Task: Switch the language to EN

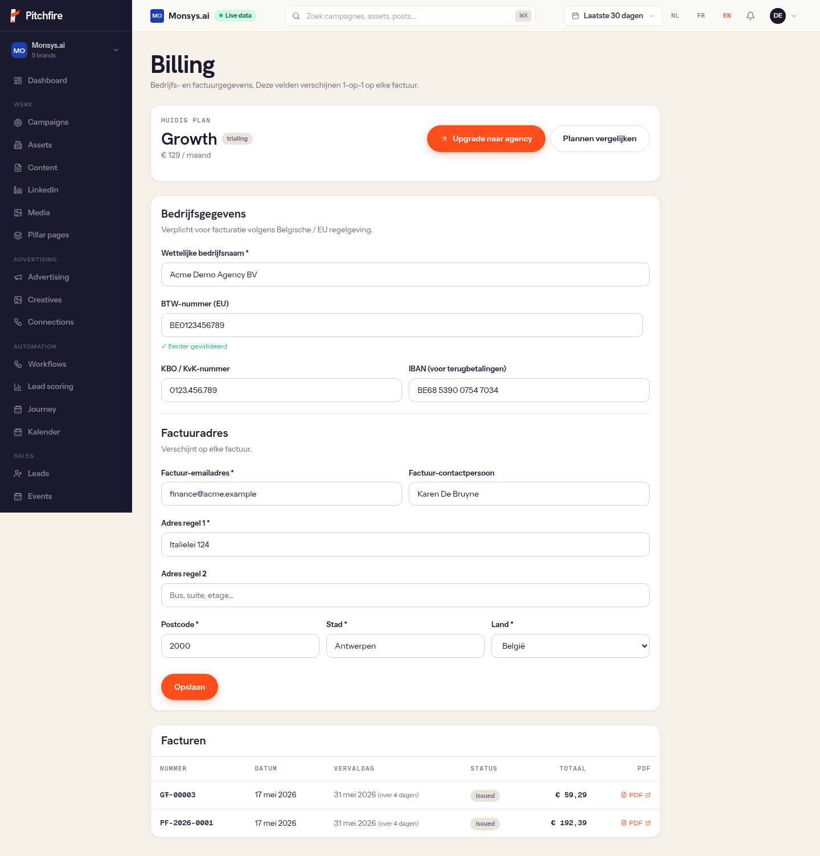Action: [727, 16]
